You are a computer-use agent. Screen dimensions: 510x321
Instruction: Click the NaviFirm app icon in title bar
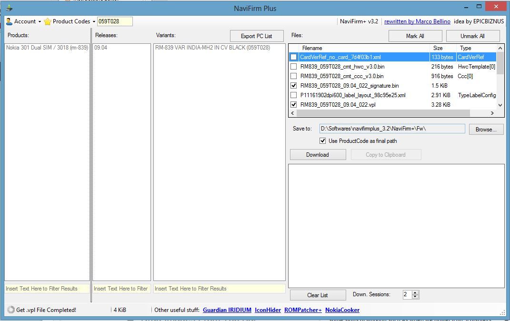9,8
